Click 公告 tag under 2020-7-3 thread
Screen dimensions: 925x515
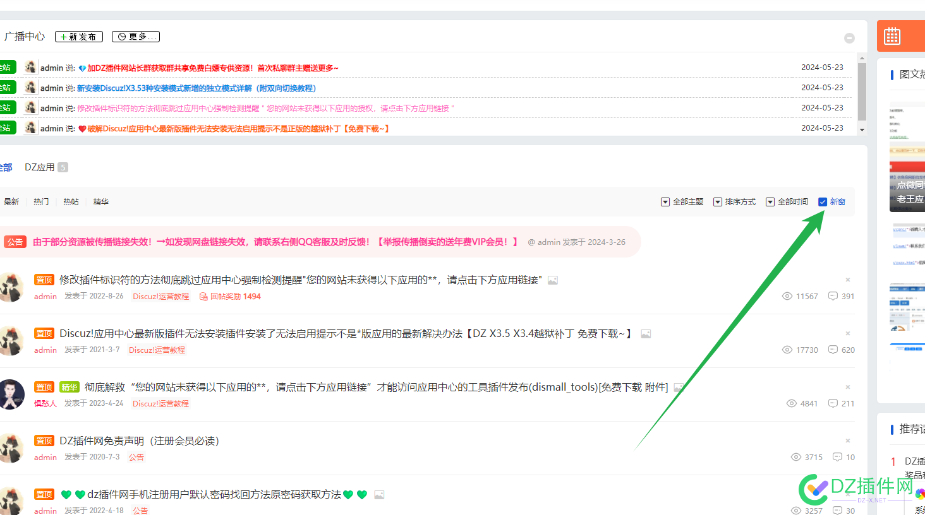tap(136, 458)
